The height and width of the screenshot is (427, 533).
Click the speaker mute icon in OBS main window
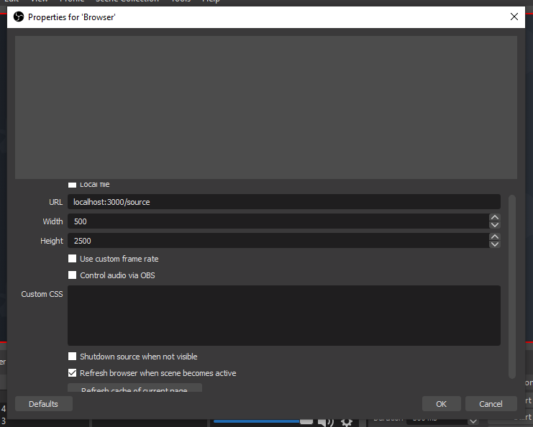pos(326,422)
